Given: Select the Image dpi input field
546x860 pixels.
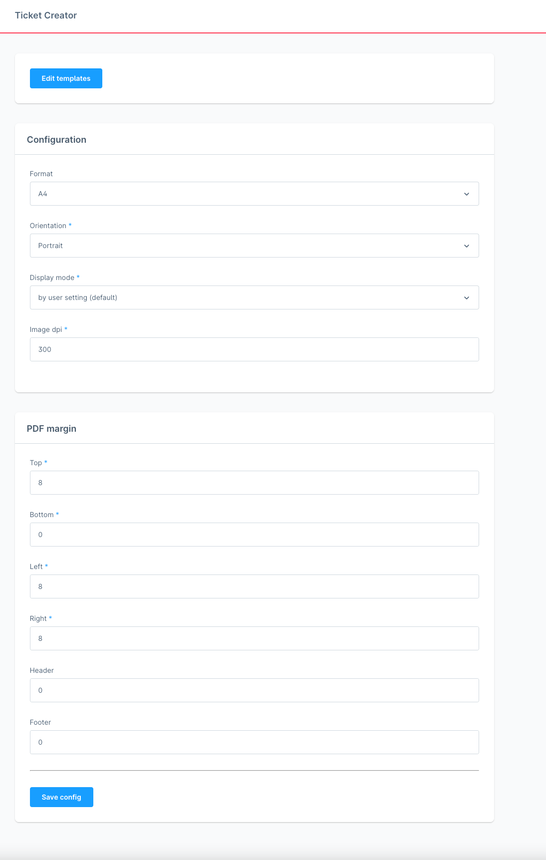Looking at the screenshot, I should [x=255, y=349].
